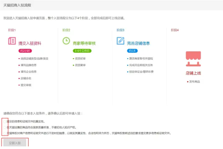Click the 完善店铺信息 heading
The image size is (223, 149).
click(138, 43)
